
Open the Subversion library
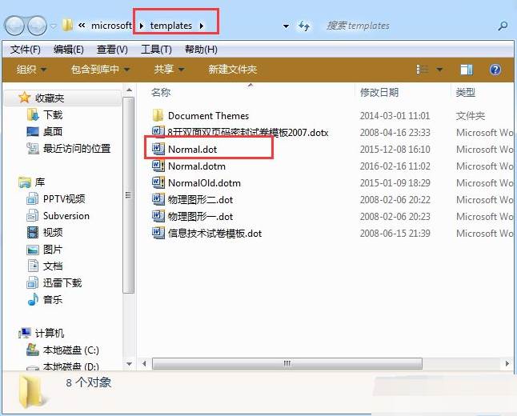[x=66, y=215]
